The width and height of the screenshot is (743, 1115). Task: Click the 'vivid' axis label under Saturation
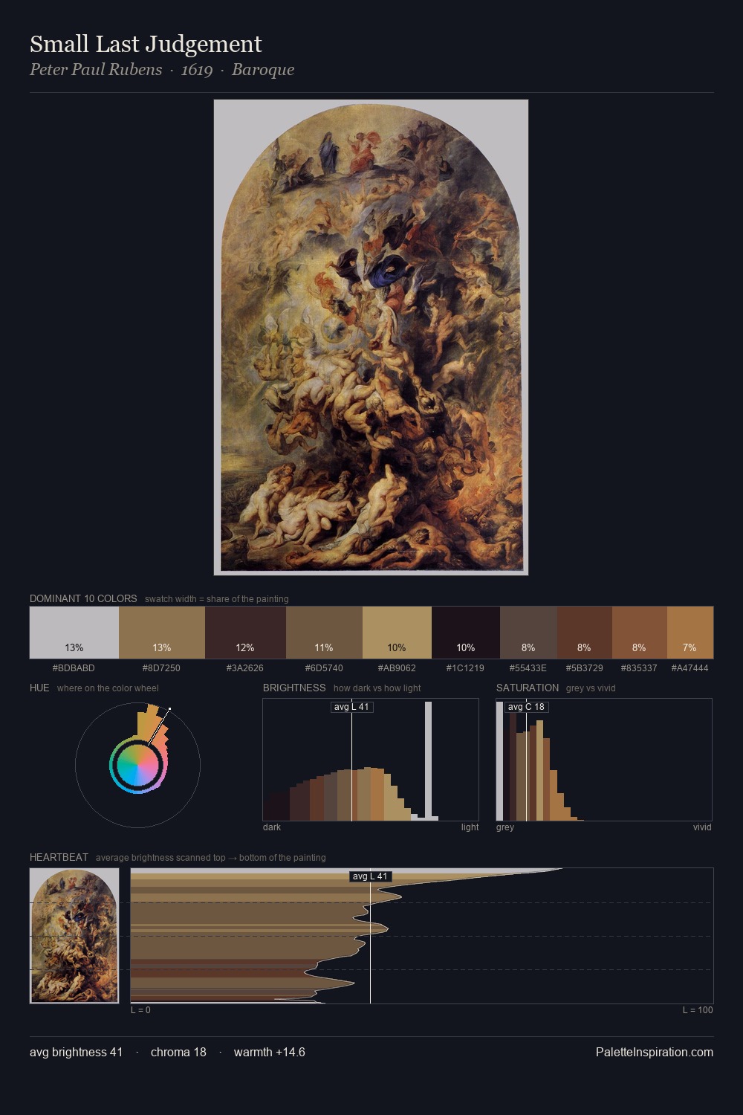click(702, 827)
